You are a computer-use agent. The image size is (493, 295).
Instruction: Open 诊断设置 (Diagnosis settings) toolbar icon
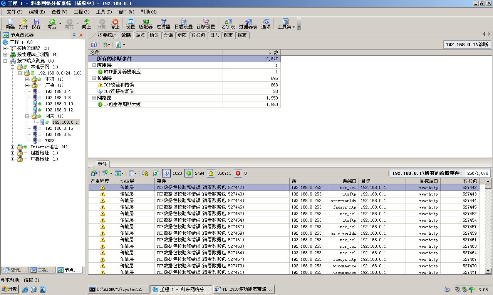click(206, 24)
